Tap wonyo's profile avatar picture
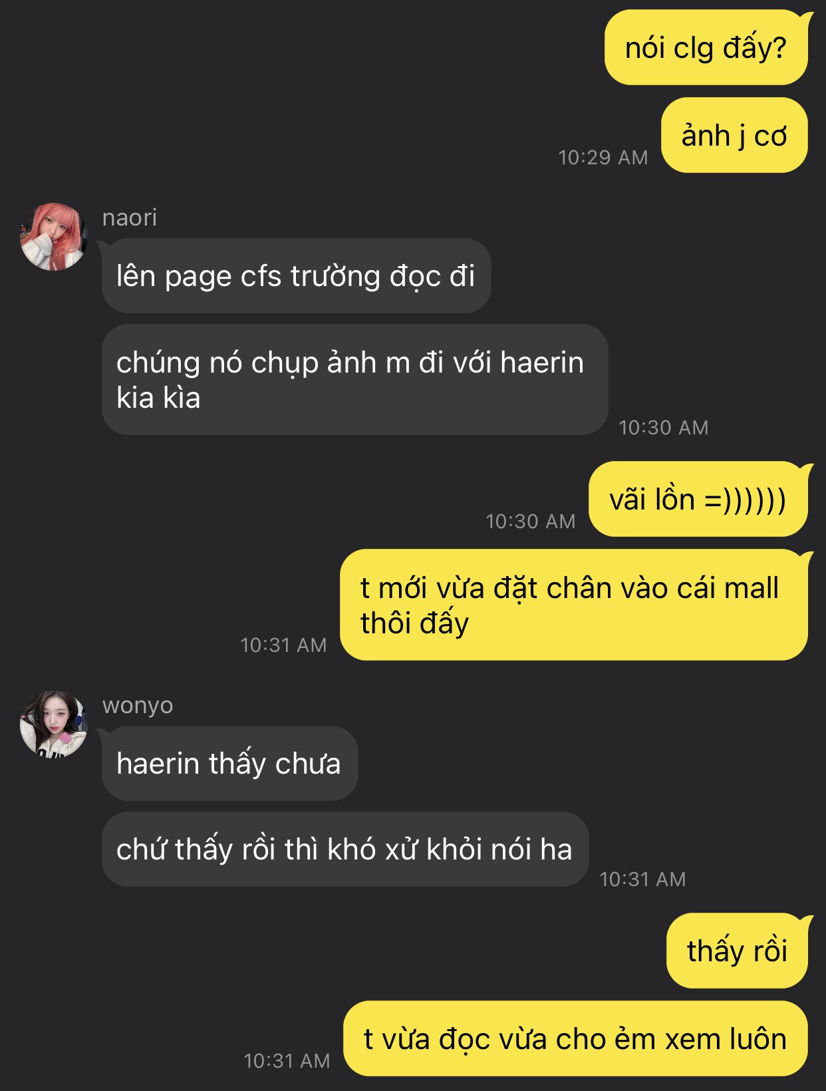This screenshot has height=1091, width=826. (x=53, y=724)
